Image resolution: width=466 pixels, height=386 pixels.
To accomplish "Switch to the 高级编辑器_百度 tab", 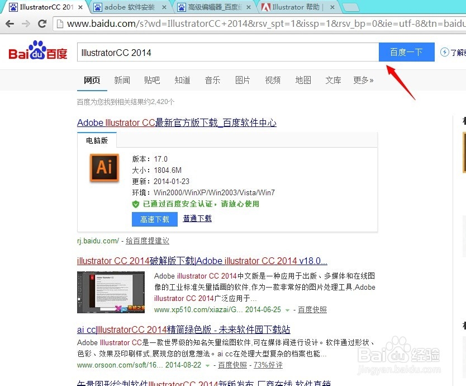I will [x=215, y=7].
